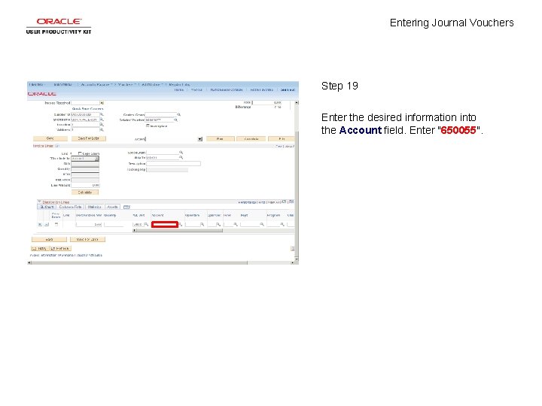Click the bottom Save button
The image size is (542, 406).
[x=49, y=239]
